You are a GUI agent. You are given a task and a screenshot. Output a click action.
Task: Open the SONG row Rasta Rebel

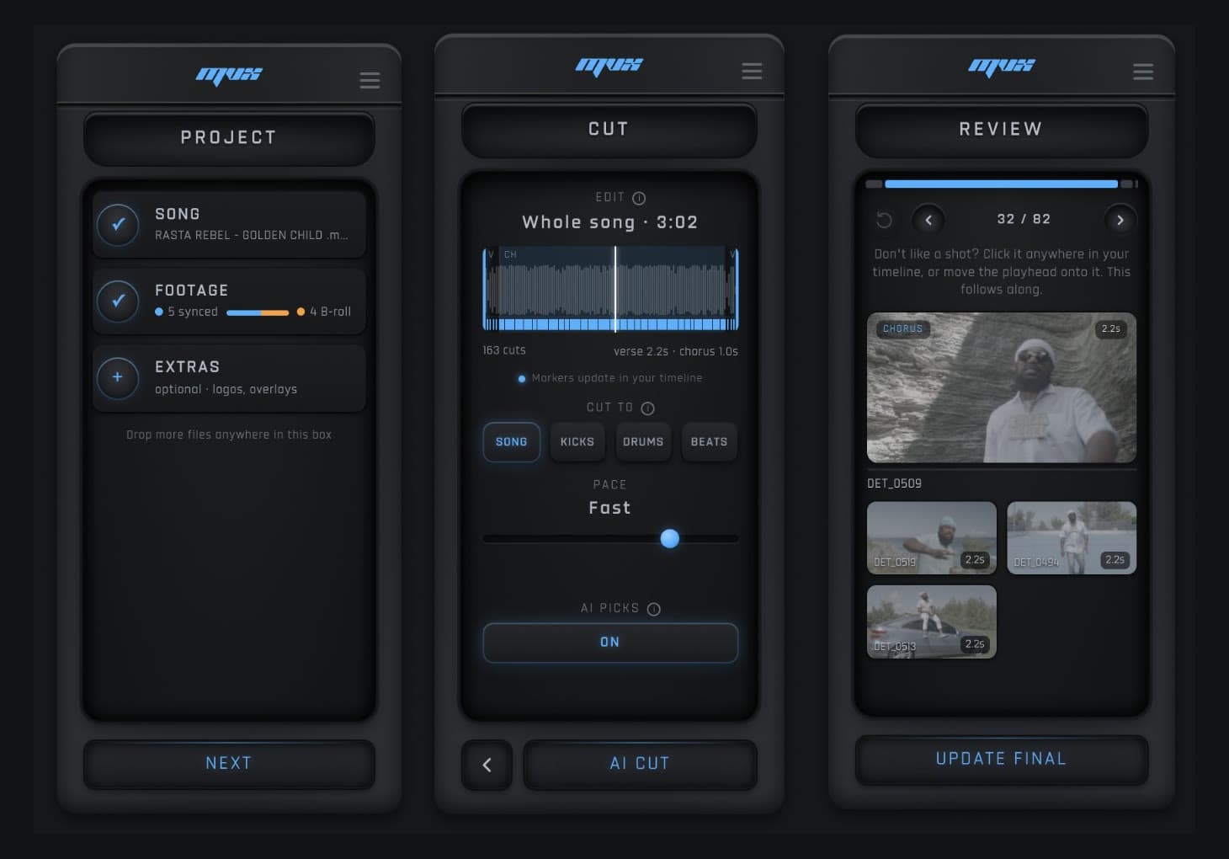tap(229, 225)
